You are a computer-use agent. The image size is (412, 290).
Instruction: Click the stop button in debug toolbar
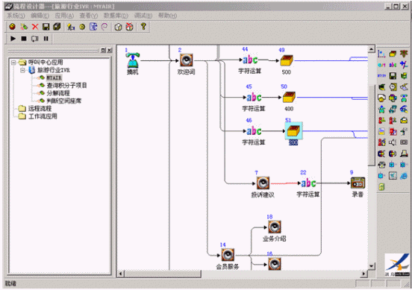(24, 39)
